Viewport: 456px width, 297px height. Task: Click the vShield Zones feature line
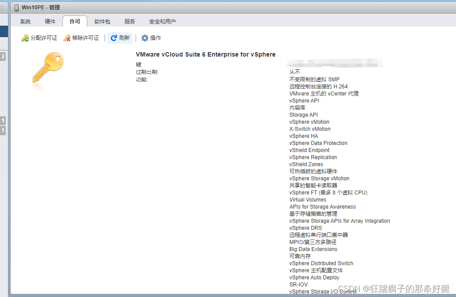306,164
